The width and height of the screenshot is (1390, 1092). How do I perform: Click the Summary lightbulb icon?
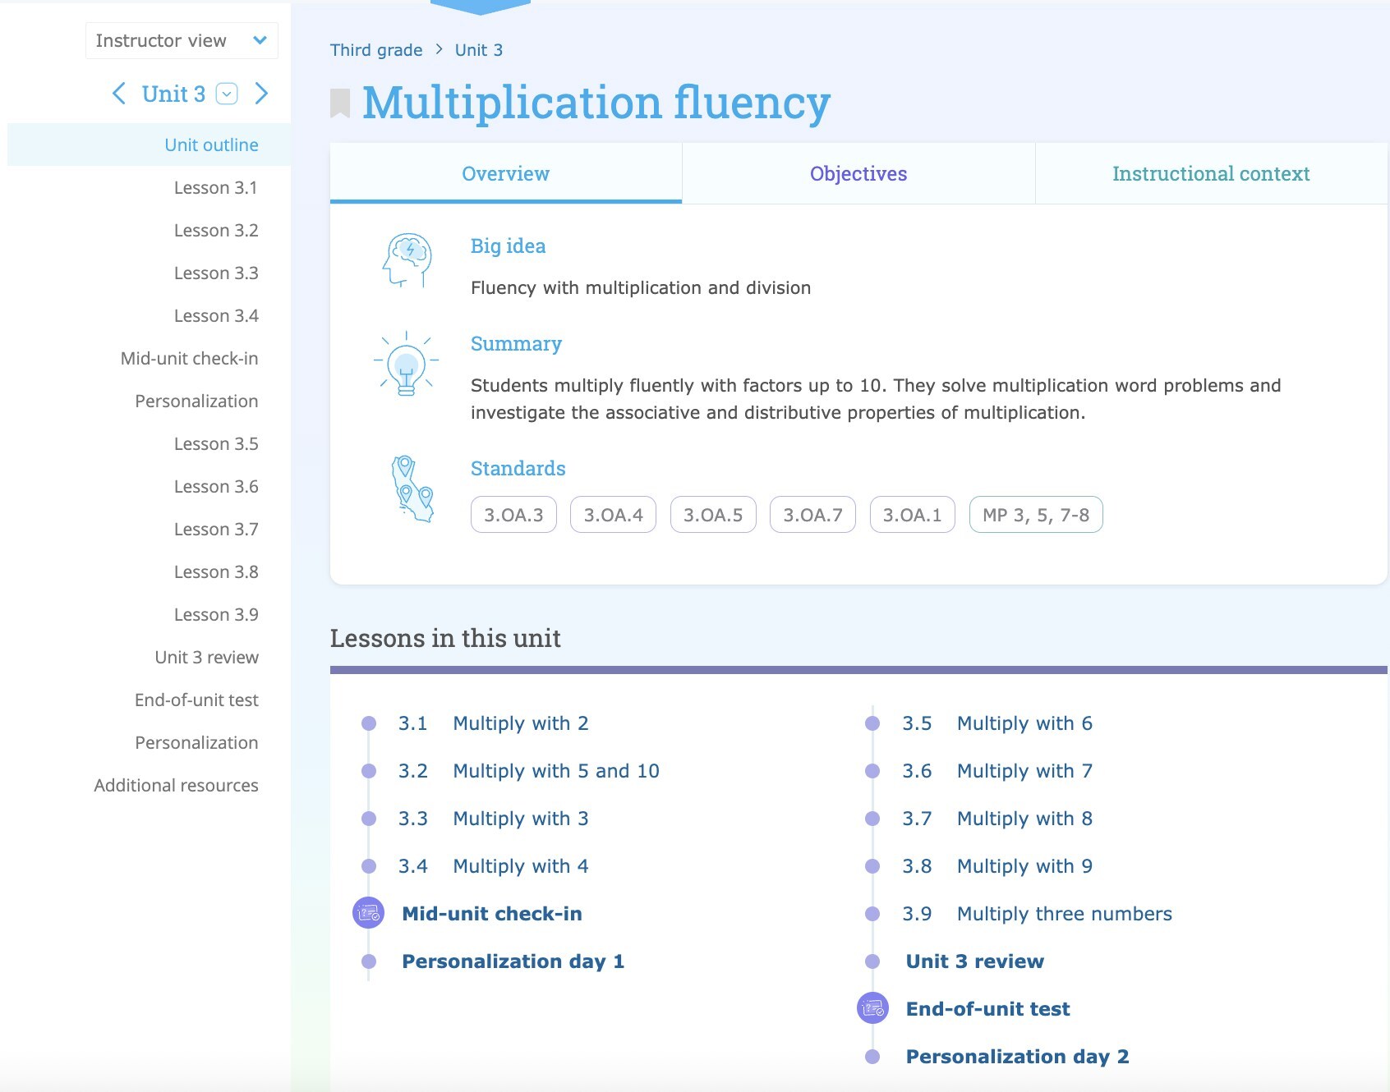[406, 364]
